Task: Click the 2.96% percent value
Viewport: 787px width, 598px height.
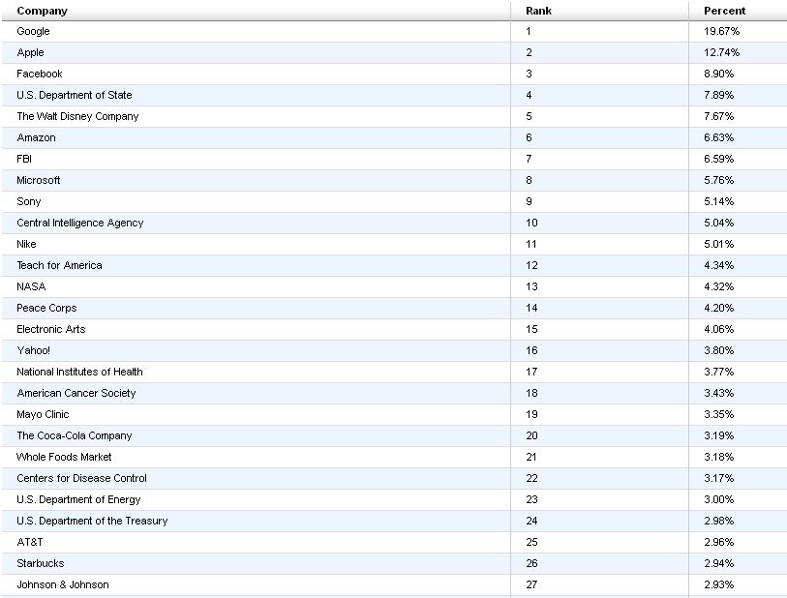Action: point(718,542)
